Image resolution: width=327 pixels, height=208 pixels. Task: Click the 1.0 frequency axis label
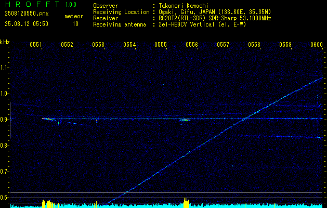point(4,94)
